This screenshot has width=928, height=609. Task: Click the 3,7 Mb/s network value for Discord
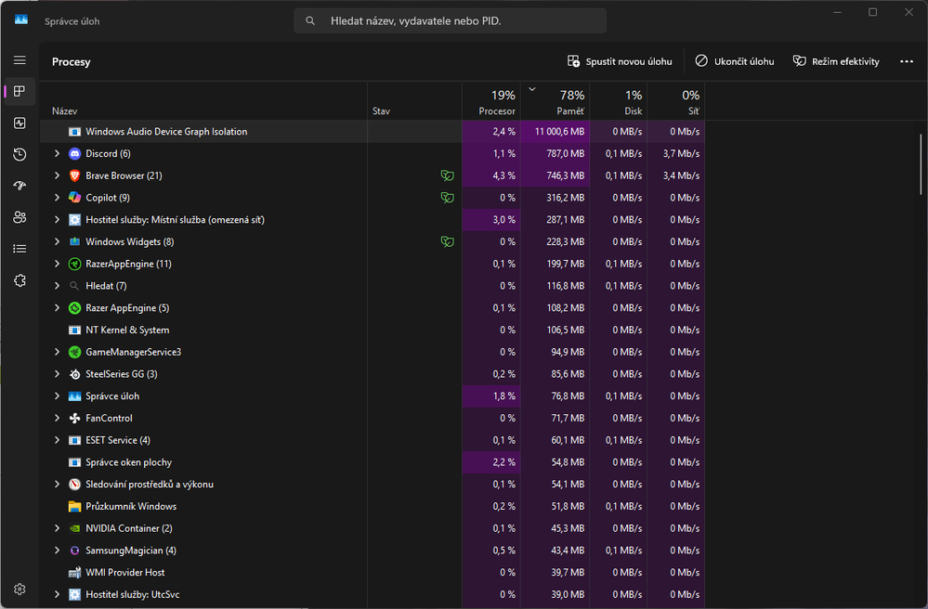point(681,154)
